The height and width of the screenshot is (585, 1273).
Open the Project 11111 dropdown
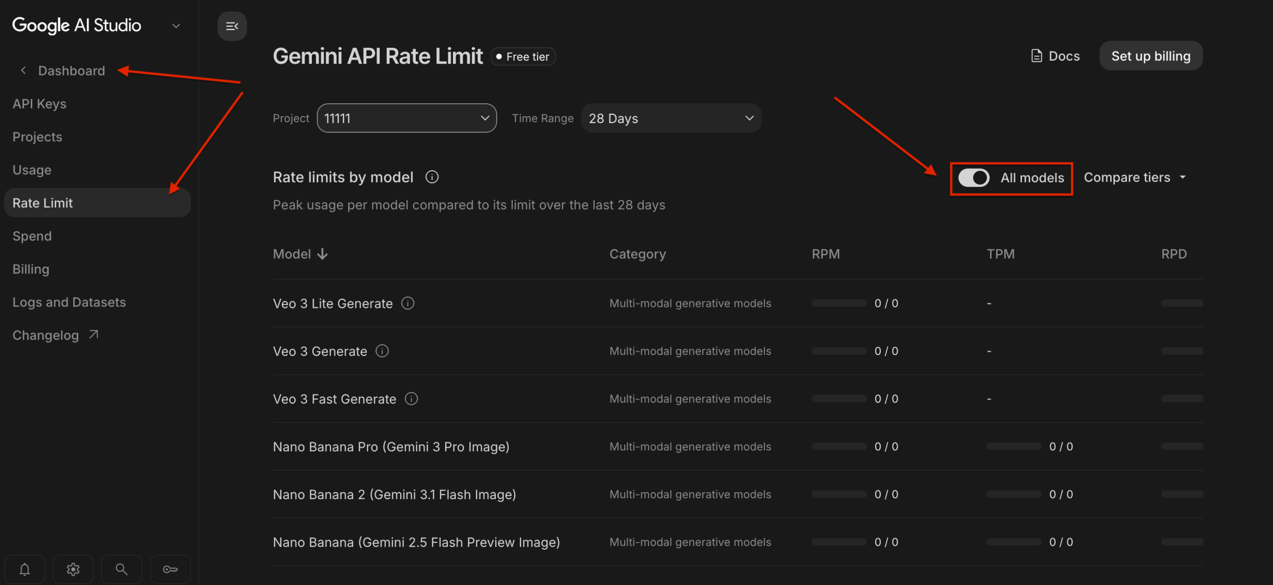[x=407, y=118]
